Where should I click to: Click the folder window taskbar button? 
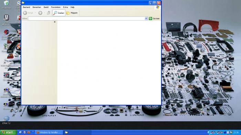point(77,132)
